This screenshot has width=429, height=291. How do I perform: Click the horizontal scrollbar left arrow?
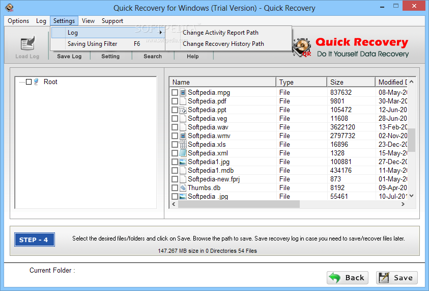coord(174,204)
